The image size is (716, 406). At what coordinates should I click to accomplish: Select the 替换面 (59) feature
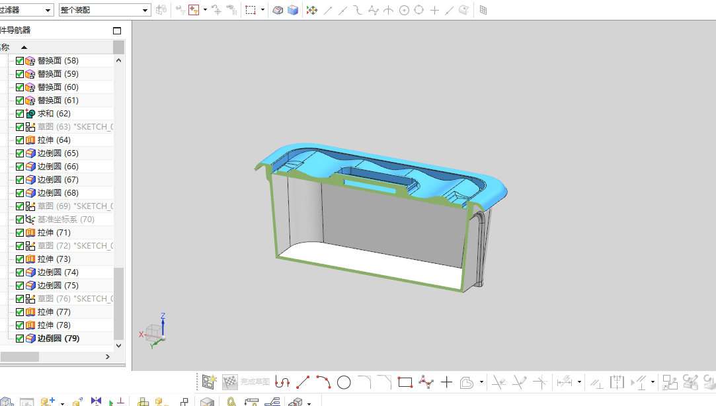coord(58,74)
